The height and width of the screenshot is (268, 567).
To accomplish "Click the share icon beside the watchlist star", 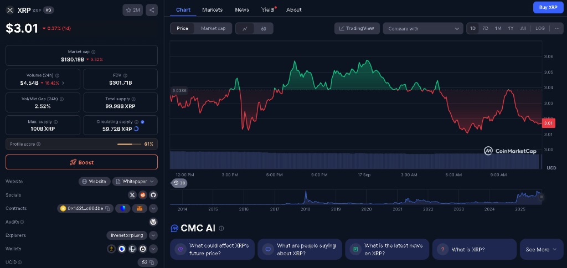I will point(152,10).
